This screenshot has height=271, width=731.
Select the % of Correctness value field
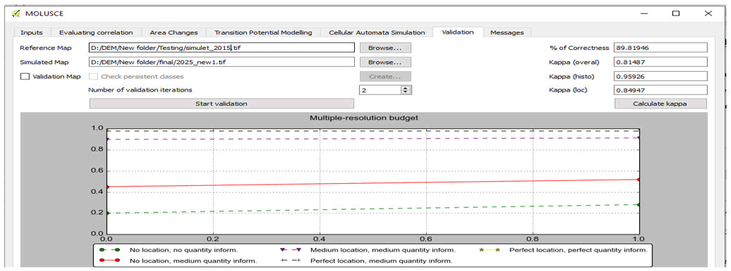point(660,48)
